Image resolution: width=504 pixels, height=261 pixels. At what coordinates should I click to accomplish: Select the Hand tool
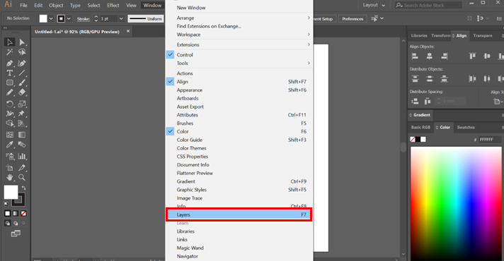point(10,177)
